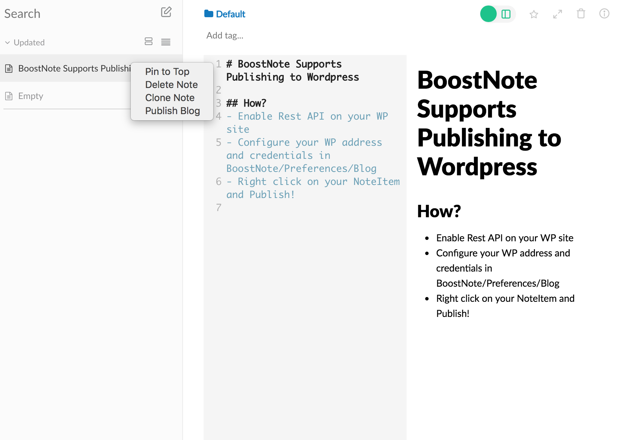
Task: Select split editor layout icon
Action: (x=506, y=14)
